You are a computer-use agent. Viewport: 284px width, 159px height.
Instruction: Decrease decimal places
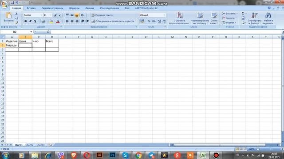(164, 21)
